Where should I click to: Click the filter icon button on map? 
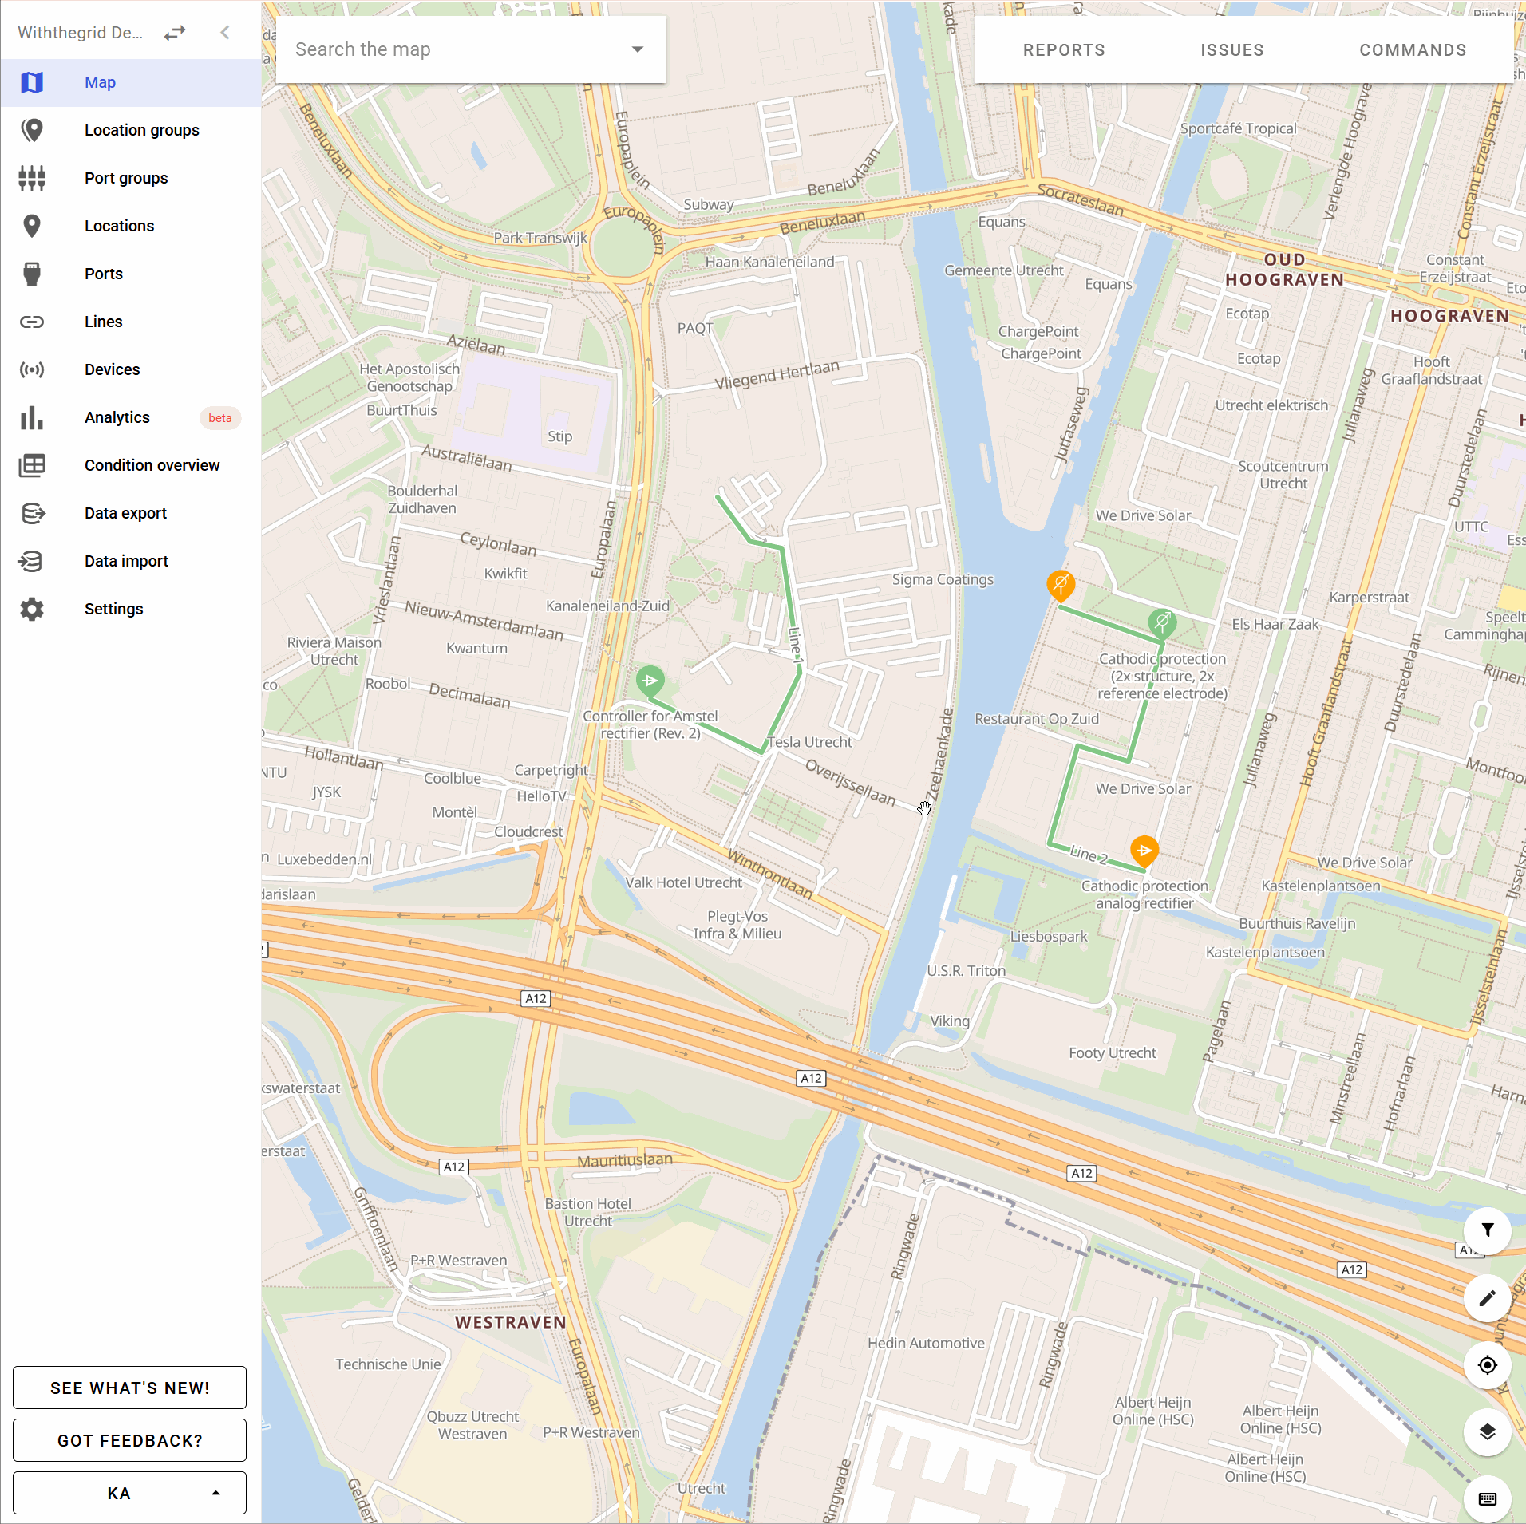[1487, 1230]
